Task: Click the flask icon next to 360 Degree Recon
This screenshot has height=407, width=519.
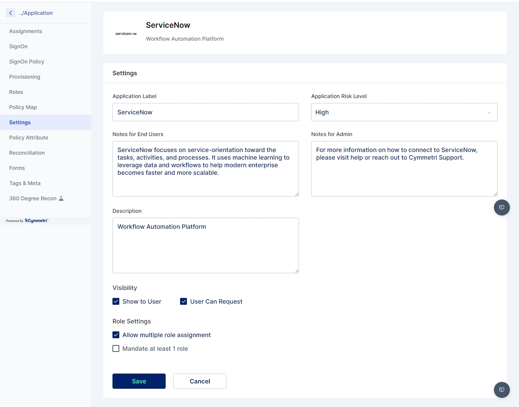Action: 61,198
